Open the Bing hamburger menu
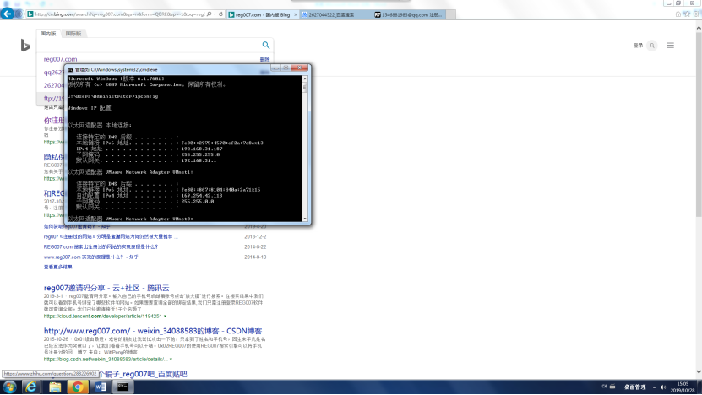Viewport: 702px width, 395px height. pyautogui.click(x=670, y=46)
